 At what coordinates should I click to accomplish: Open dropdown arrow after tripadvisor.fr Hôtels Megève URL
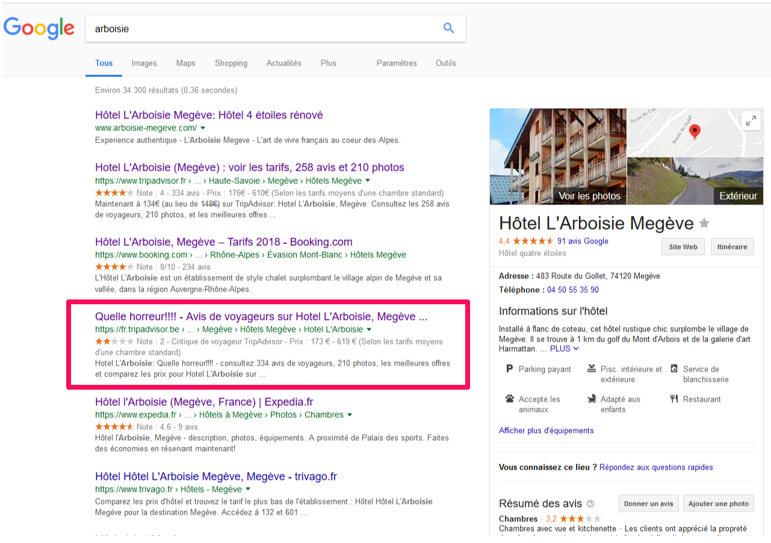coord(368,180)
